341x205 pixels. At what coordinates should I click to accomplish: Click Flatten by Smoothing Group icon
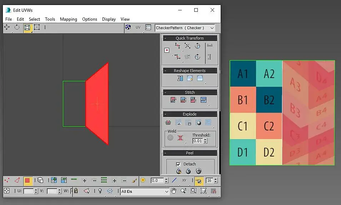click(188, 123)
